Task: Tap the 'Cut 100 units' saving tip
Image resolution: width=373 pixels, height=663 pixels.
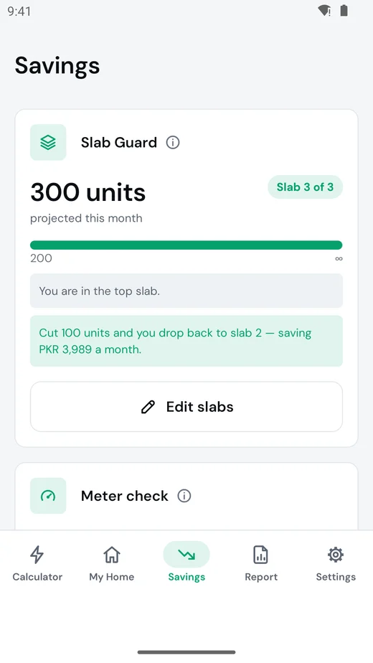Action: click(186, 341)
